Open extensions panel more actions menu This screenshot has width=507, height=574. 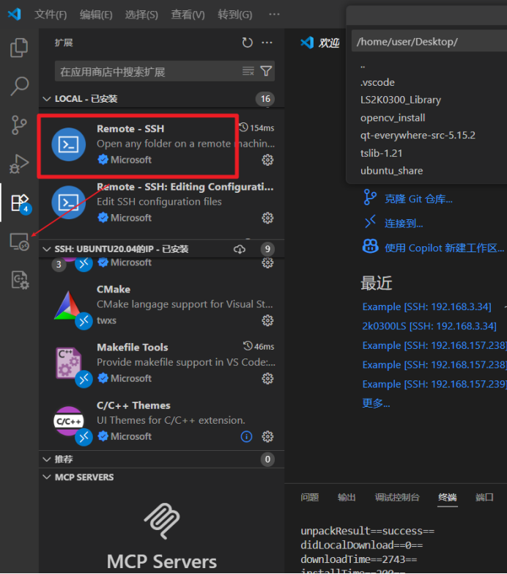pos(267,43)
